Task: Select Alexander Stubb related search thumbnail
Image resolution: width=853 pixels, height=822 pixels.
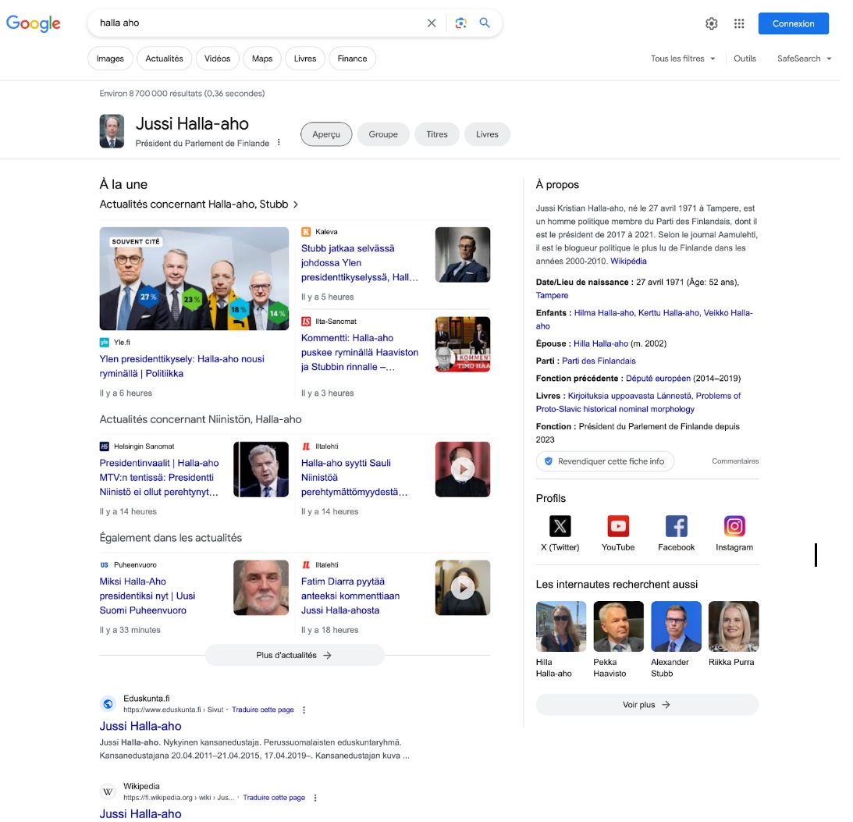Action: (676, 627)
